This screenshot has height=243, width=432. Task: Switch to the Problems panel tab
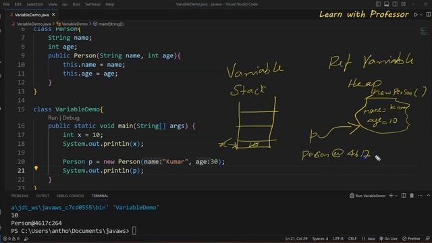click(x=20, y=196)
